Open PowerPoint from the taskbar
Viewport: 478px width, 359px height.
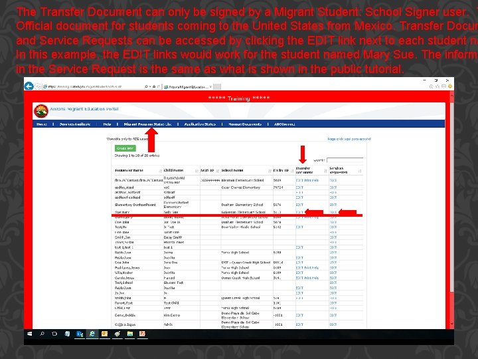pos(142,334)
